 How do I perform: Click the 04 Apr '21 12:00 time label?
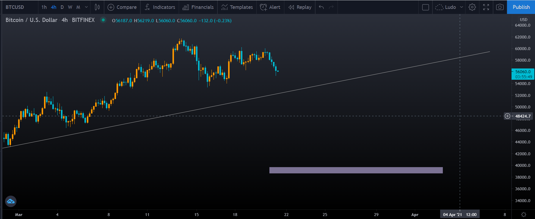click(x=460, y=215)
